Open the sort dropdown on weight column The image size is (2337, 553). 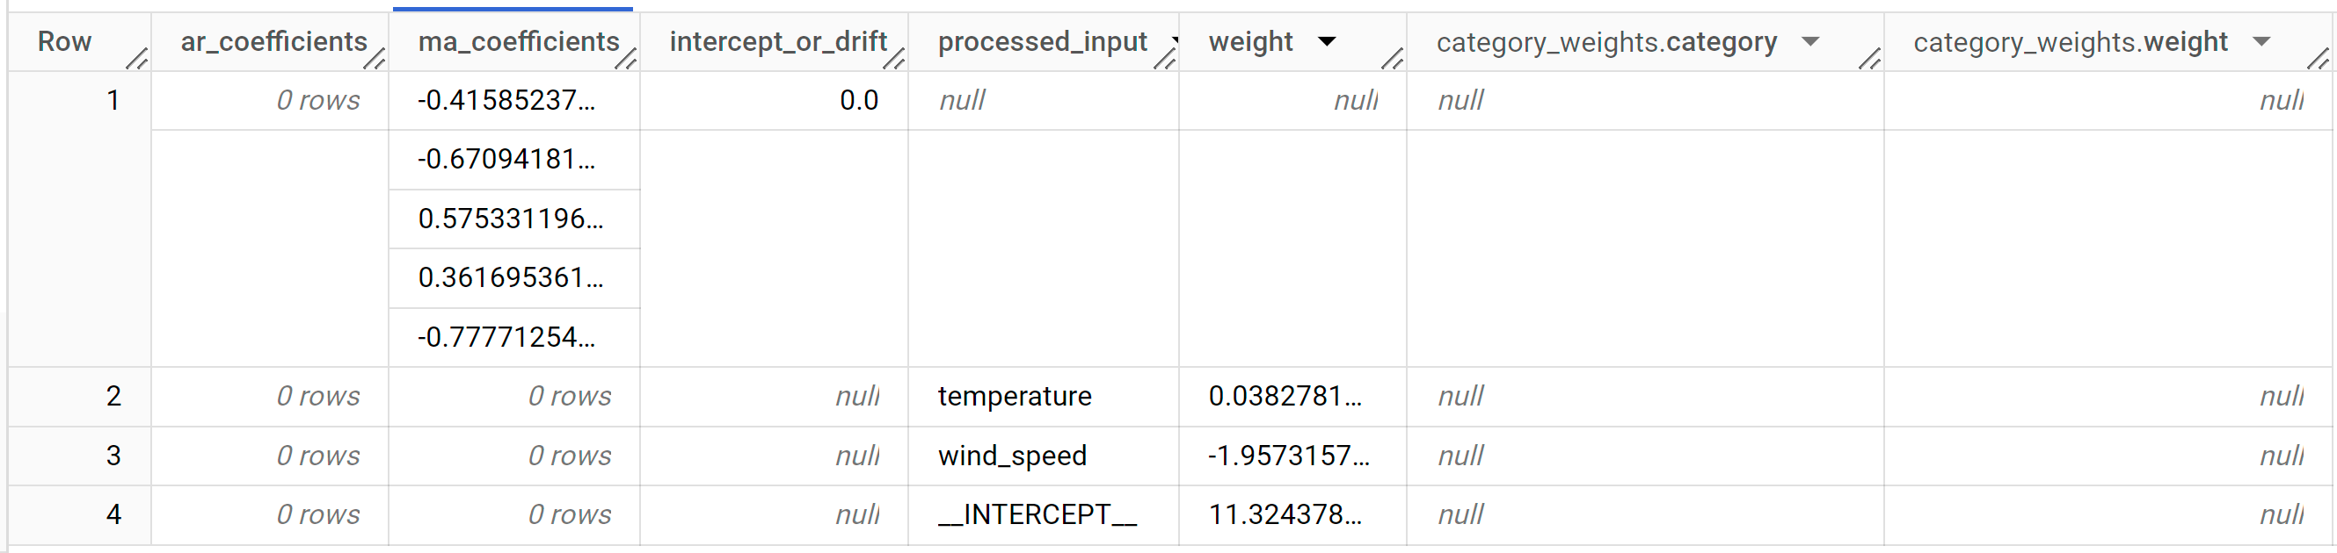[x=1327, y=40]
